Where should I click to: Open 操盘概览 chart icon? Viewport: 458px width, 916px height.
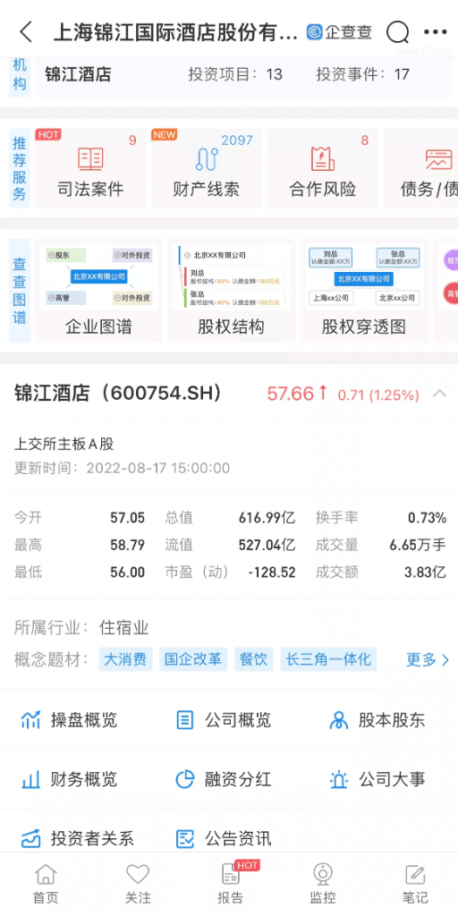[x=31, y=720]
